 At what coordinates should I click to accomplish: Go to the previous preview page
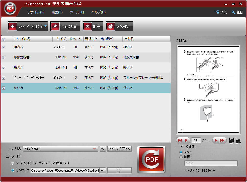coord(186,140)
